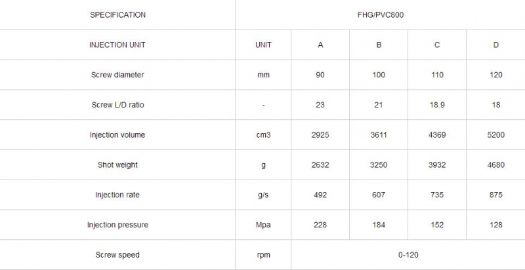Image resolution: width=525 pixels, height=270 pixels.
Task: Select shot weight value 3250
Action: 379,165
